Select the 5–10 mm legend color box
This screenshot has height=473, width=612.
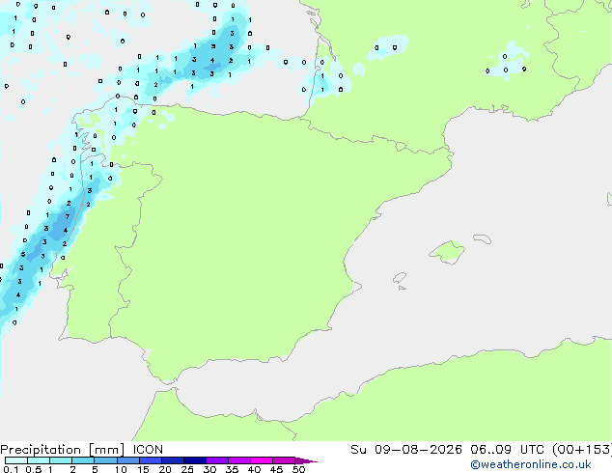point(105,460)
